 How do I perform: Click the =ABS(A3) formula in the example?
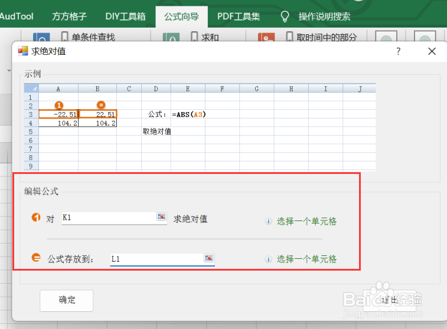click(189, 114)
